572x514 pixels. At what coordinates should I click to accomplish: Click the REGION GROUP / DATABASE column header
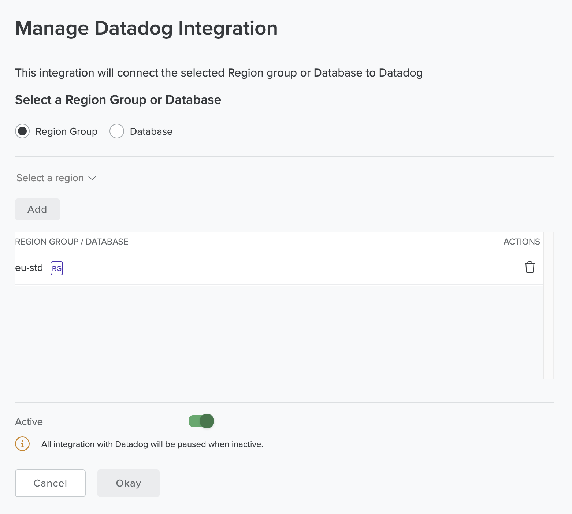(x=72, y=242)
